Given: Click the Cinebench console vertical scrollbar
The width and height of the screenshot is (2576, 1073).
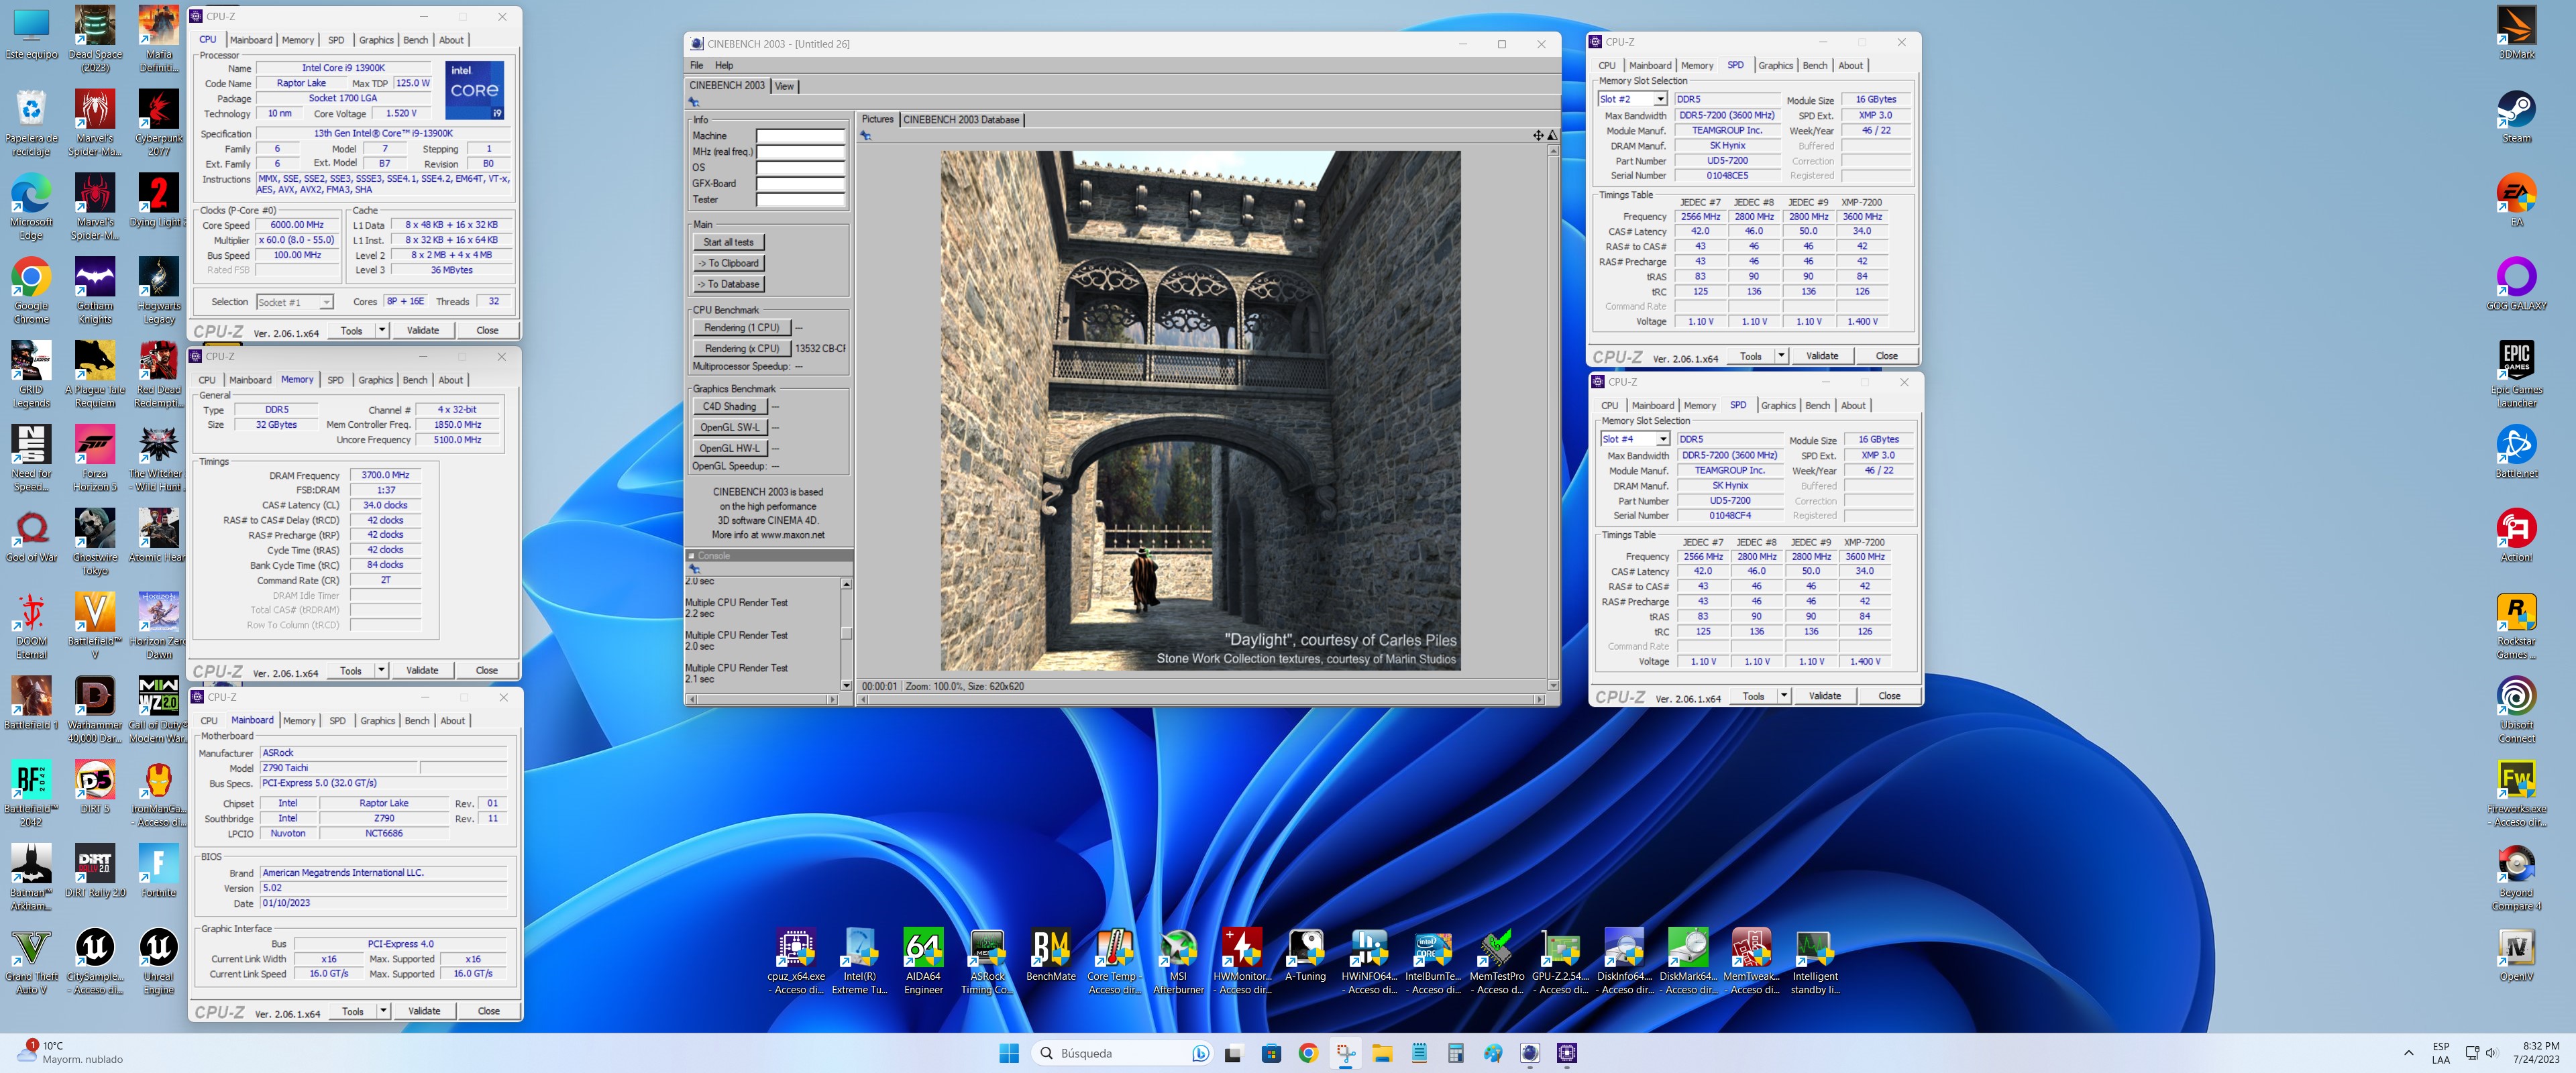Looking at the screenshot, I should pyautogui.click(x=846, y=634).
